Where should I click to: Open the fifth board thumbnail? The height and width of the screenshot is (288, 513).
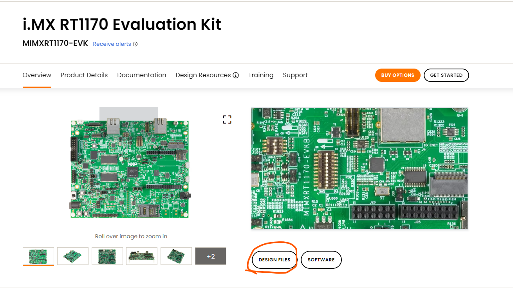[176, 256]
